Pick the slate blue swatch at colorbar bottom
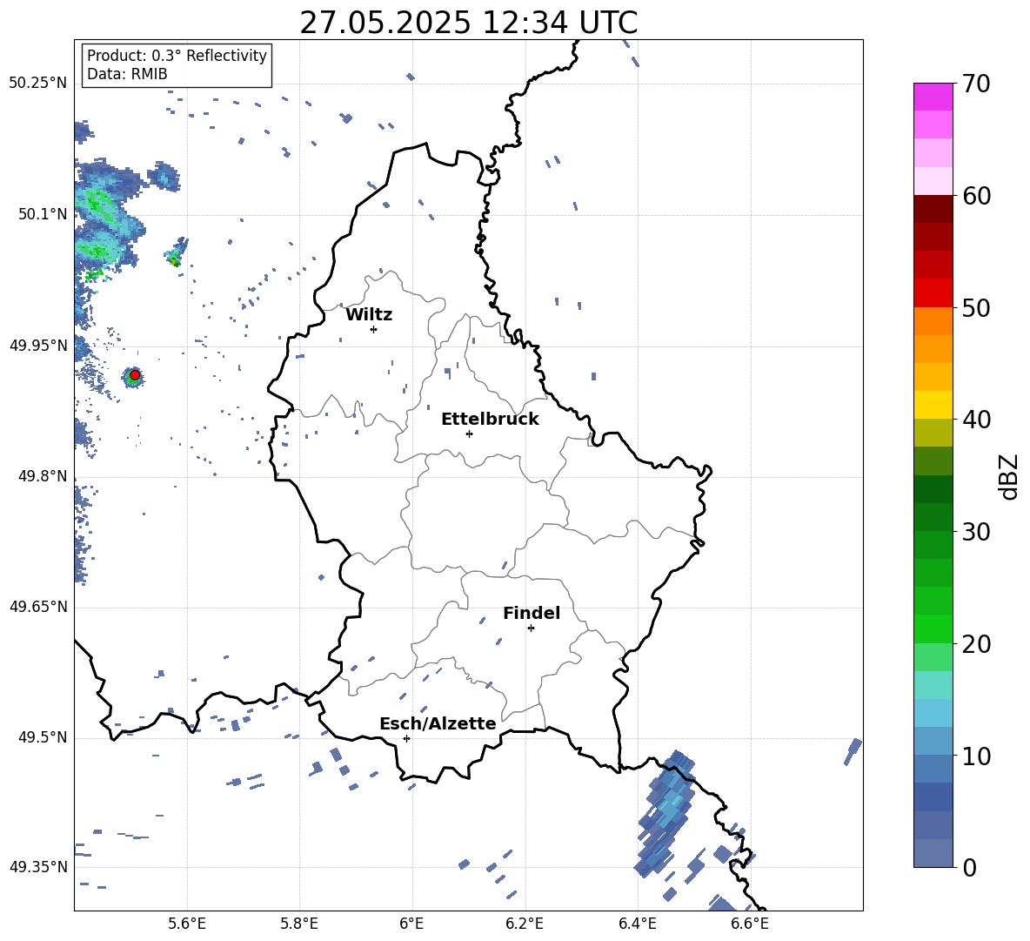Screen dimensions: 1030x941 (933, 853)
